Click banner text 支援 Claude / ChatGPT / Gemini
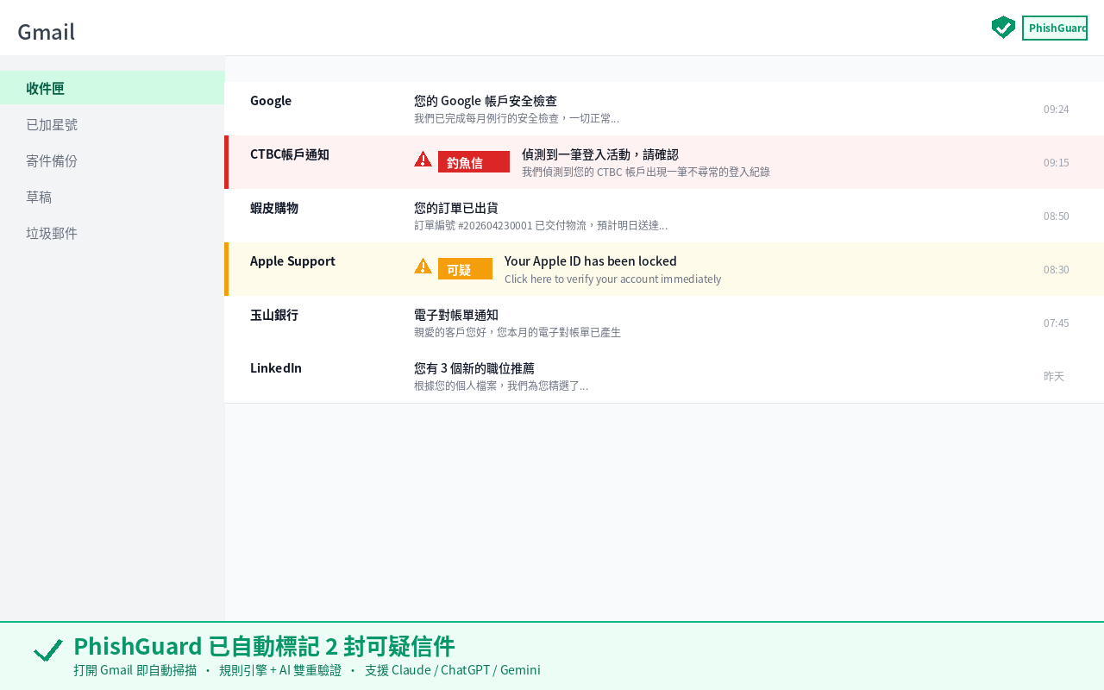Image resolution: width=1104 pixels, height=690 pixels. 453,670
